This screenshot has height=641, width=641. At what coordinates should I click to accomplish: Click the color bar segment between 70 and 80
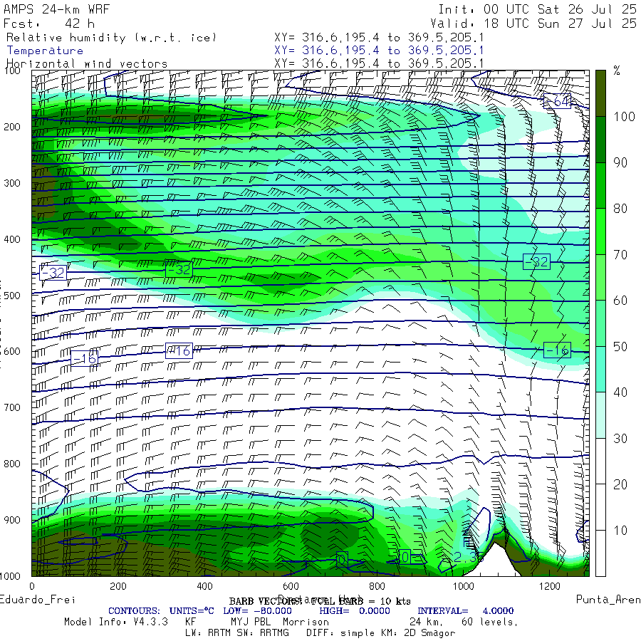click(600, 231)
